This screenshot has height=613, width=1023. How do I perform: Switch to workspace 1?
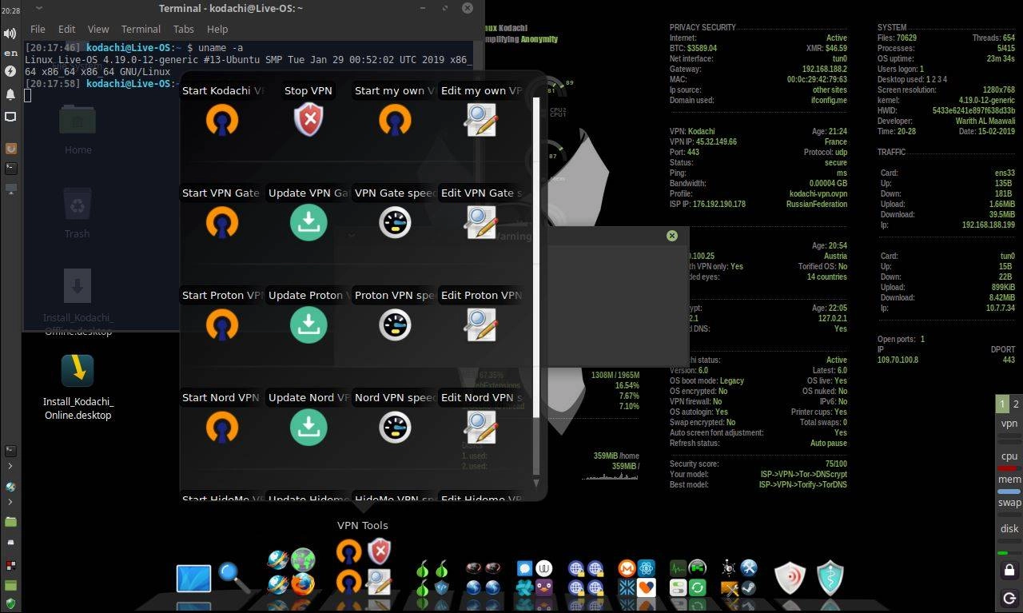[1002, 404]
